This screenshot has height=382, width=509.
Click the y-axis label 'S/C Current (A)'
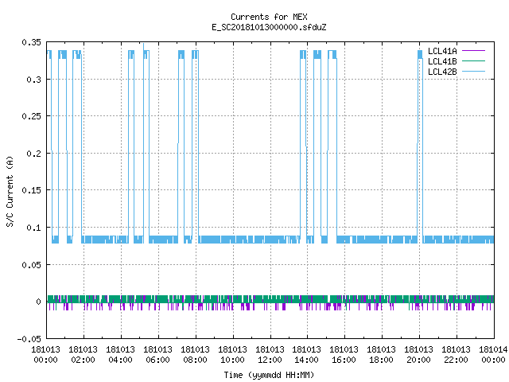point(10,191)
